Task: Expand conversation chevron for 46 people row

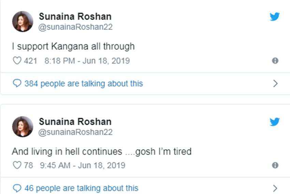Action: pos(276,188)
